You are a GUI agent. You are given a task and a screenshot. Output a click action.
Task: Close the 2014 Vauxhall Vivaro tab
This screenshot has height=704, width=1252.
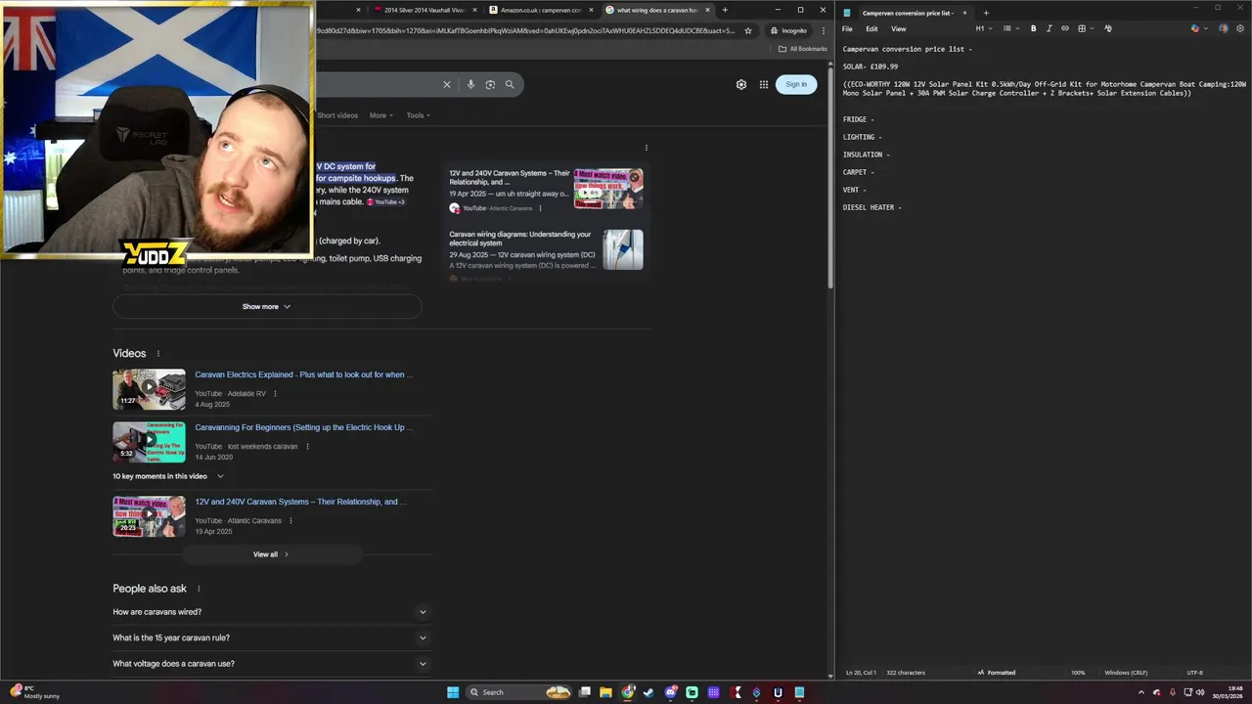(475, 10)
